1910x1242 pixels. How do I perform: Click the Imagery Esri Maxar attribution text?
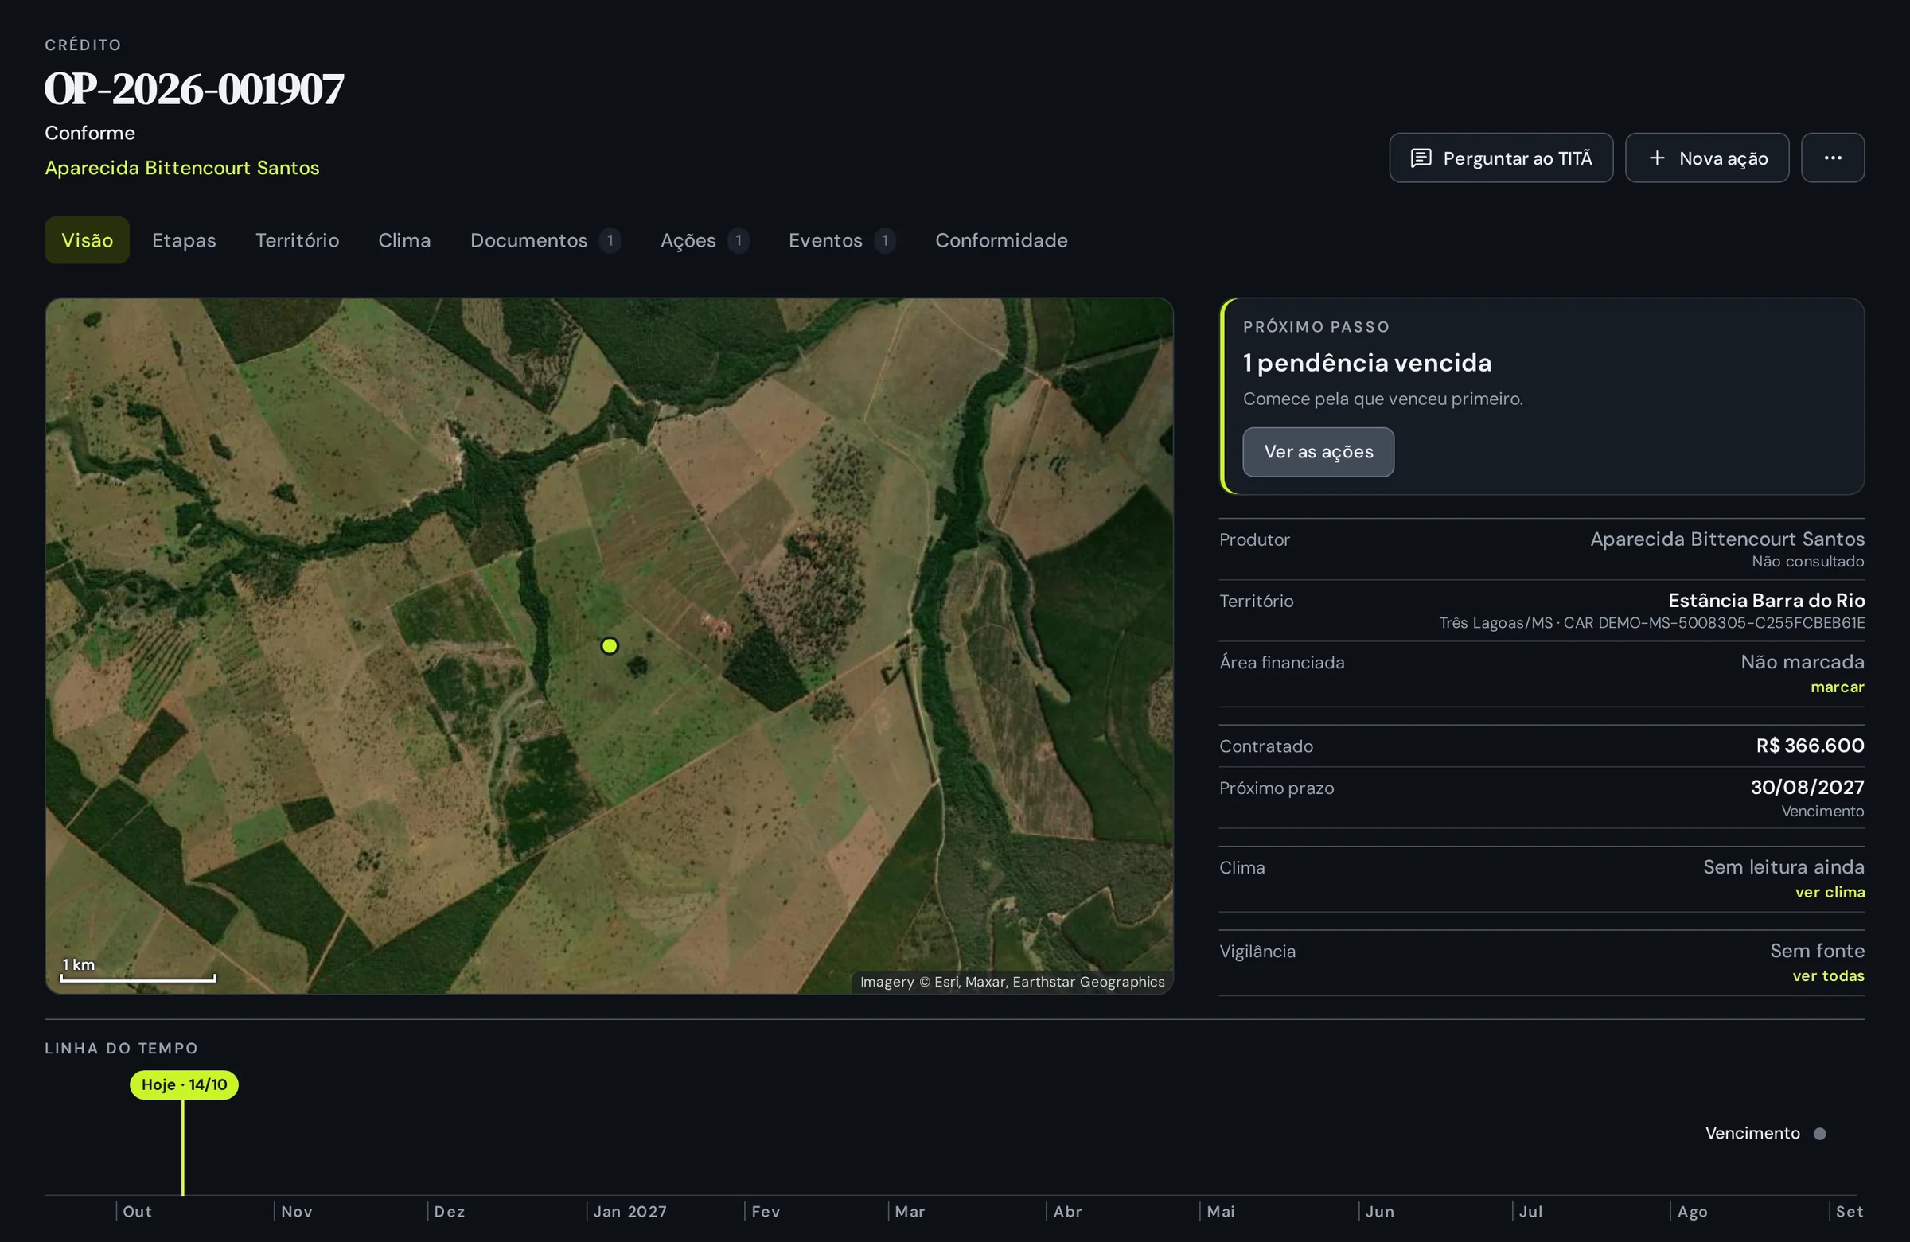point(1012,982)
